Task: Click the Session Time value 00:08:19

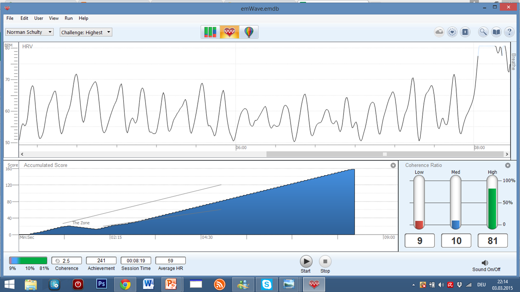Action: point(136,261)
